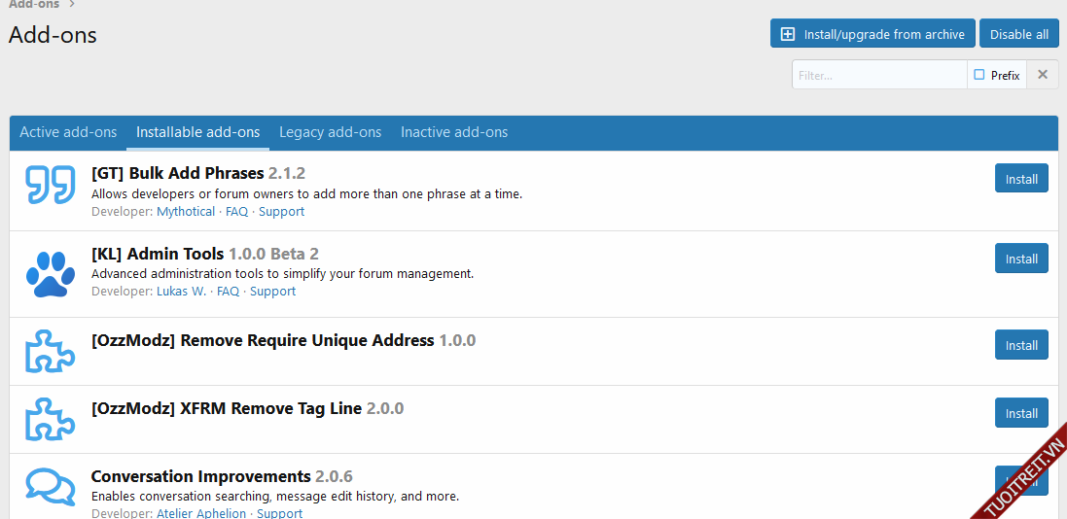The height and width of the screenshot is (519, 1067).
Task: Install the Bulk Add Phrases add-on
Action: point(1020,179)
